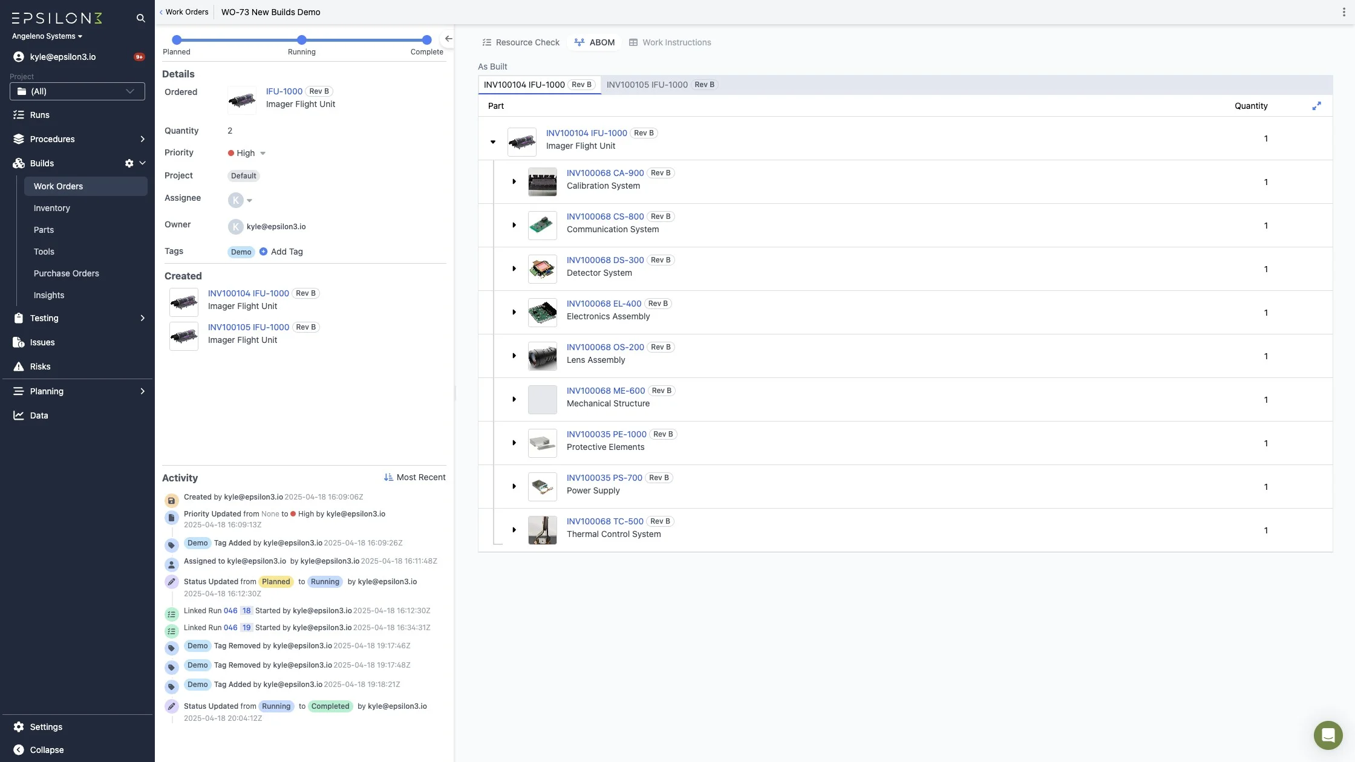Open the Project (All) dropdown selector

pyautogui.click(x=77, y=91)
